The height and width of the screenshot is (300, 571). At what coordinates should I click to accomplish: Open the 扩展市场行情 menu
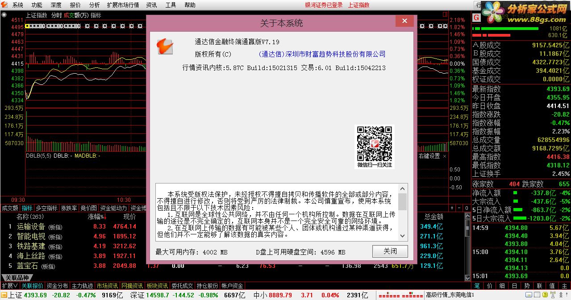[x=123, y=5]
